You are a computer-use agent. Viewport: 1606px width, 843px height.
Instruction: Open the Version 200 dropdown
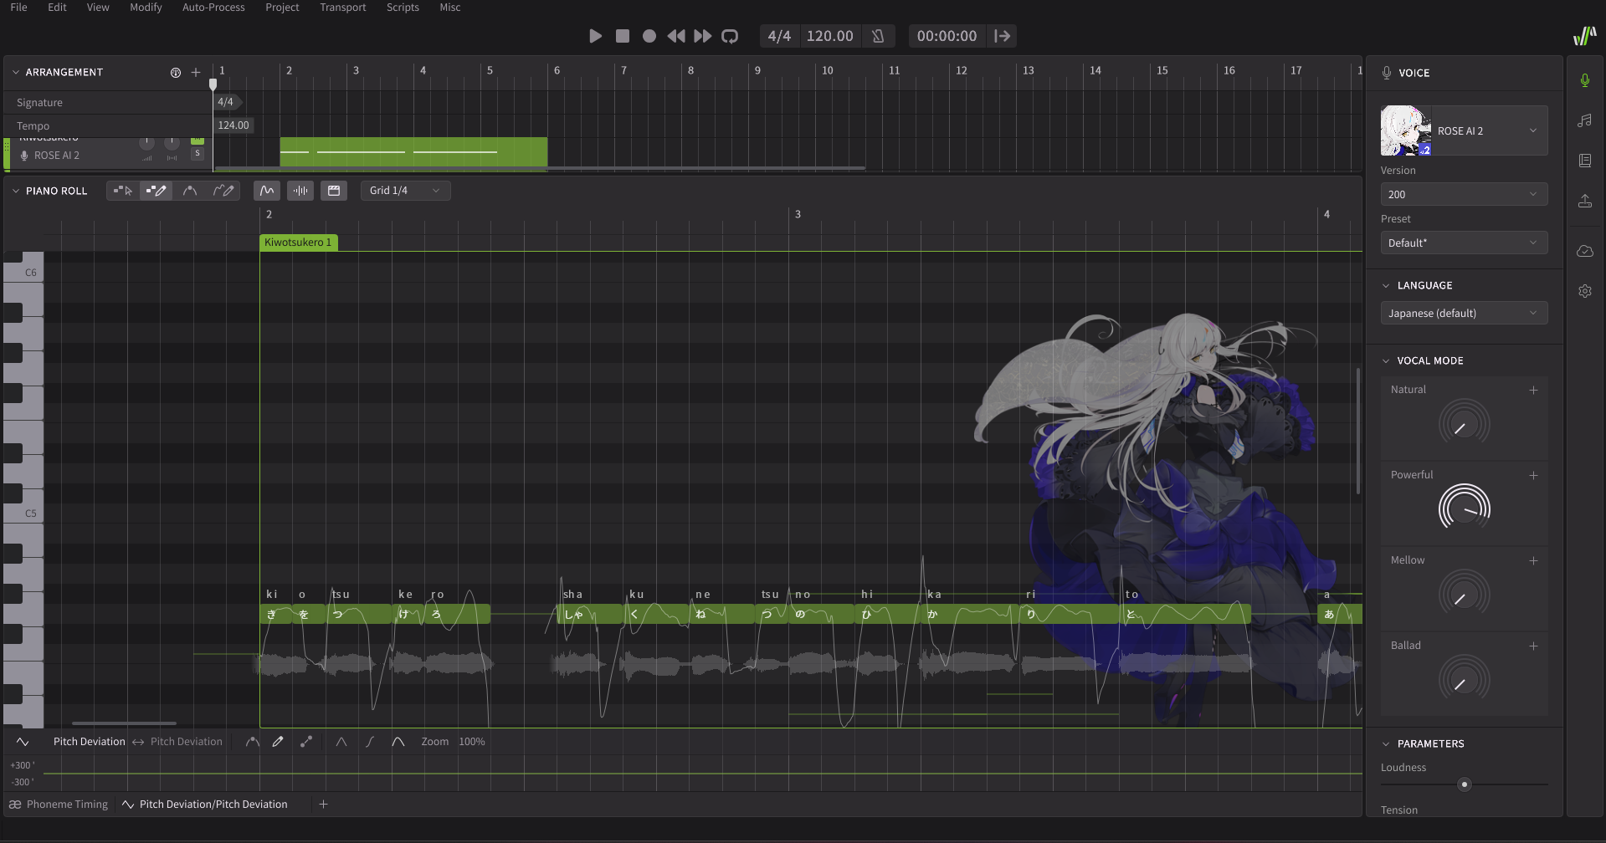tap(1464, 194)
